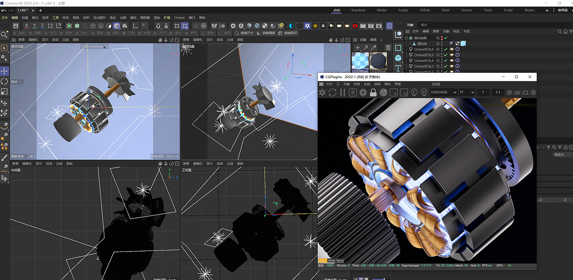Select the Scale tool in left toolbar
The height and width of the screenshot is (280, 573).
pos(4,92)
